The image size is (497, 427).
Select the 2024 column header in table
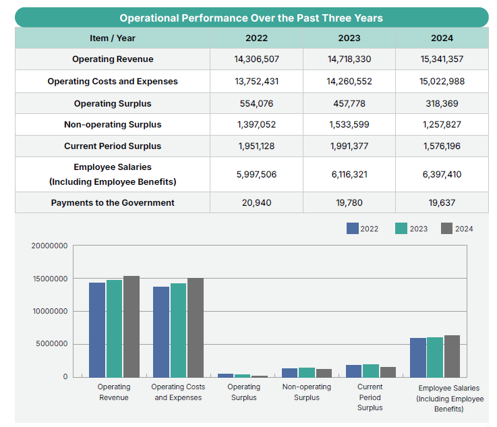[442, 38]
